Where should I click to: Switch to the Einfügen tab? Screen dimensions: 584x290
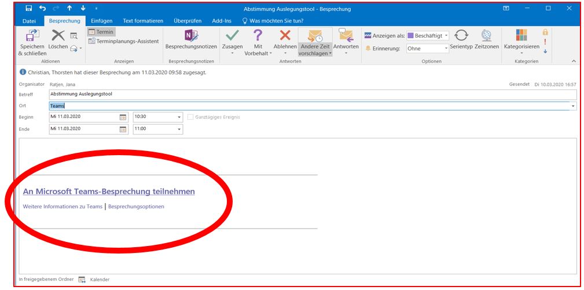click(x=102, y=21)
